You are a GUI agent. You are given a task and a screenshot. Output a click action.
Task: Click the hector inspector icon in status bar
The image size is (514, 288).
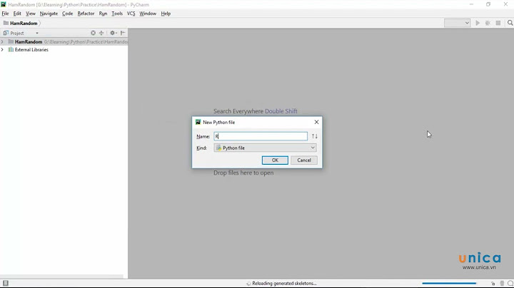point(502,284)
